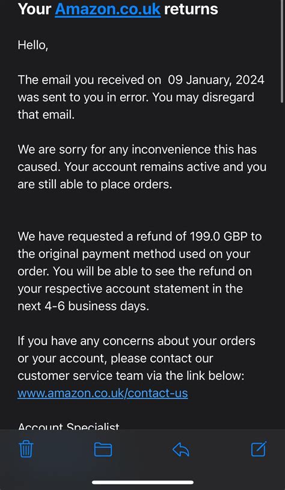285x490 pixels.
Task: Tap the "If you have any concerns" line
Action: pos(136,341)
